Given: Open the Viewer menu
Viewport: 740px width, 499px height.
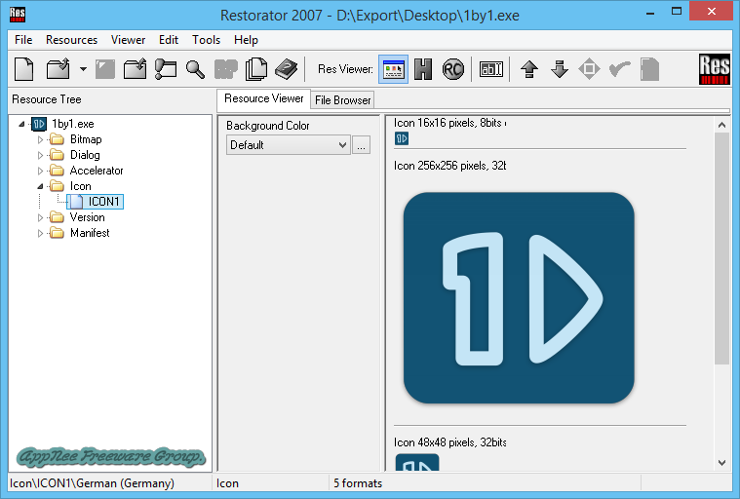Looking at the screenshot, I should tap(128, 40).
